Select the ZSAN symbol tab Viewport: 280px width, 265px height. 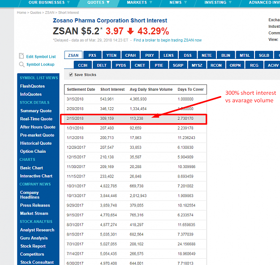click(73, 55)
